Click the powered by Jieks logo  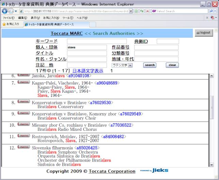[154, 170]
